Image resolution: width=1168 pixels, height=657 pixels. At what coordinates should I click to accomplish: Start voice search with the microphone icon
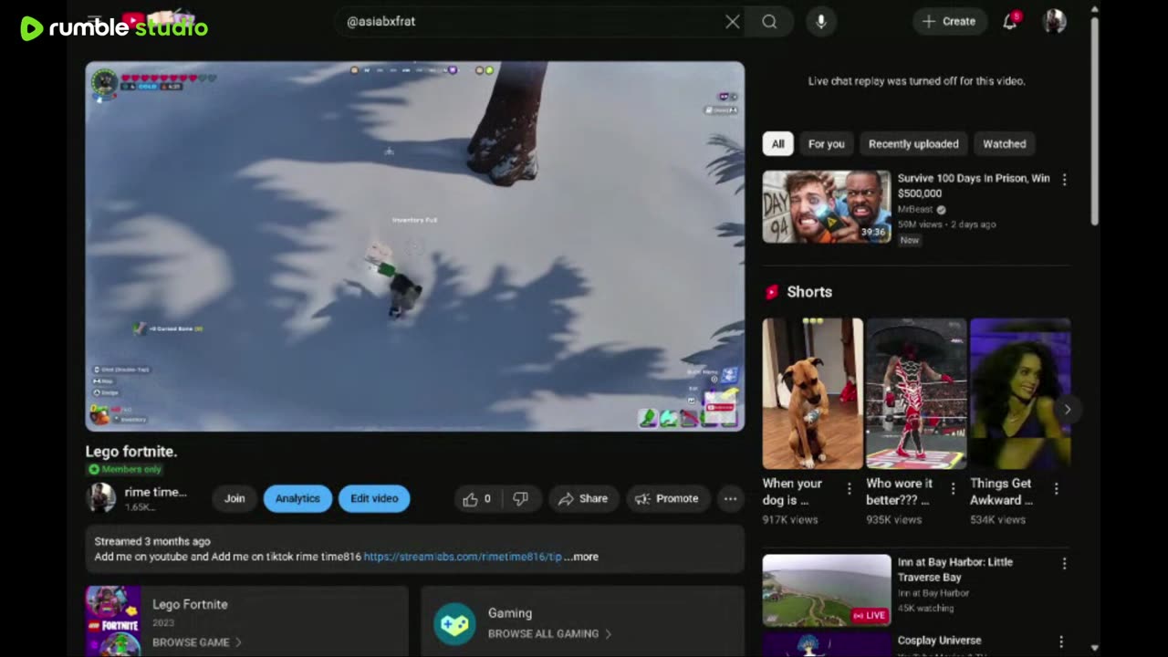(x=821, y=21)
